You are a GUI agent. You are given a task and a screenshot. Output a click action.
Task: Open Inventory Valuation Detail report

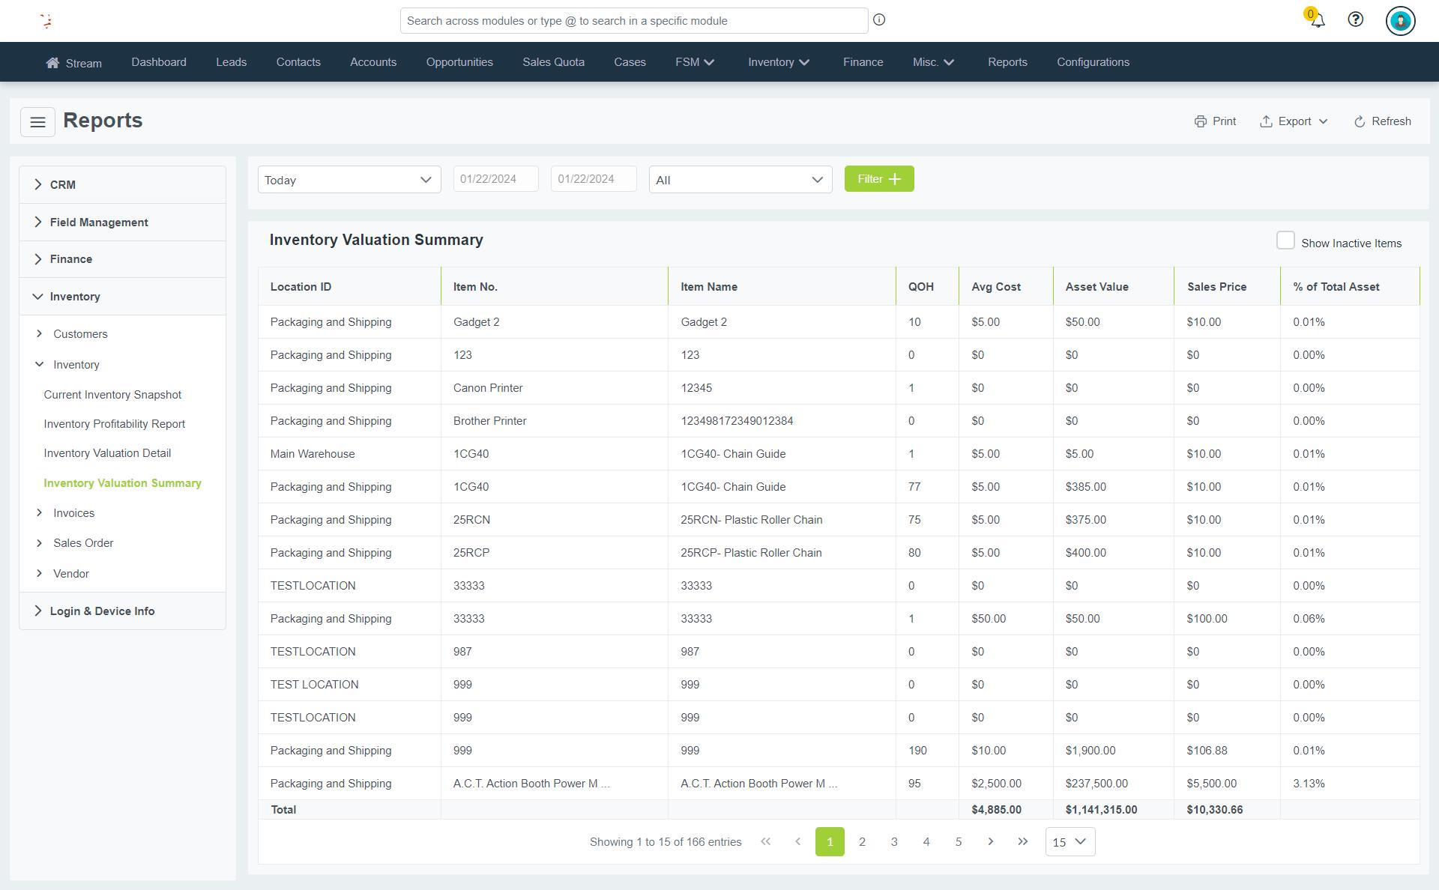[107, 453]
